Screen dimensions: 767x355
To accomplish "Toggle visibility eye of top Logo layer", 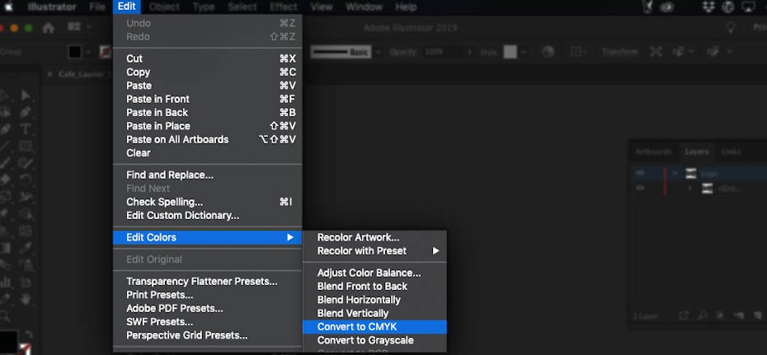I will click(640, 173).
